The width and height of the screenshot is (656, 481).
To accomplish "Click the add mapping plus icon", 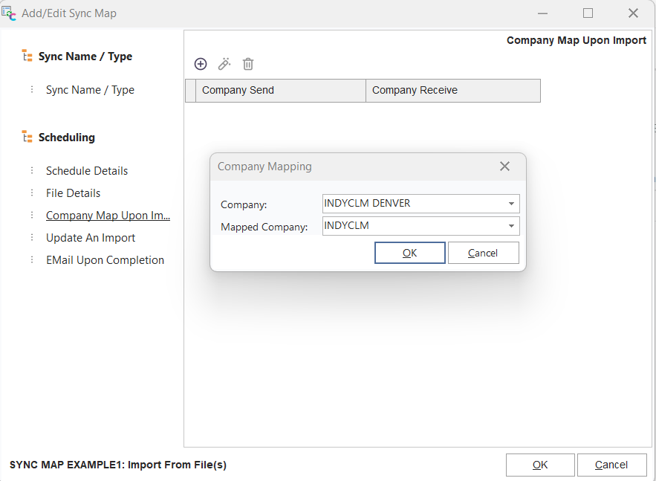I will pos(201,64).
